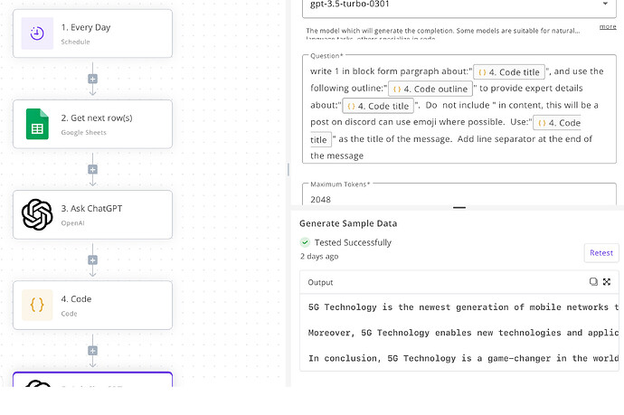Open the '1. Every Day' step card
The image size is (624, 415).
point(93,33)
